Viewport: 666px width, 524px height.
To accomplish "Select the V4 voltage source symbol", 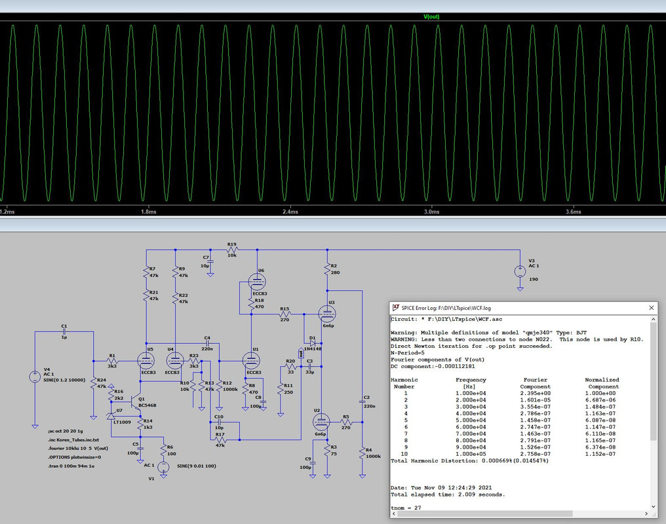I will pyautogui.click(x=35, y=377).
